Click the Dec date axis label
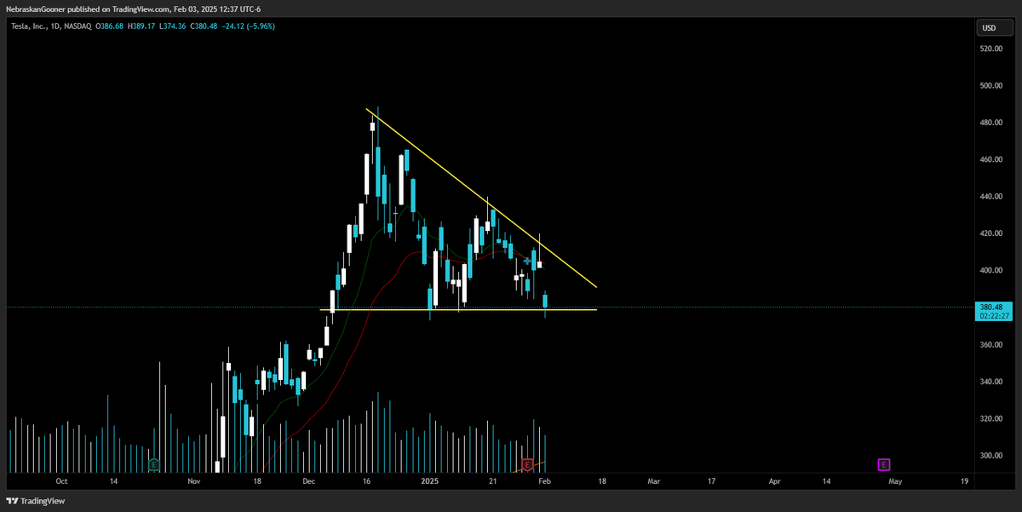1022x512 pixels. (308, 480)
